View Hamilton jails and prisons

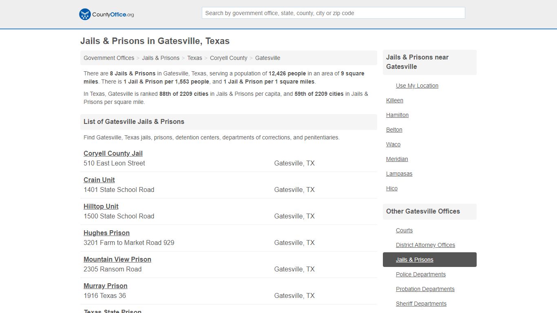(397, 115)
